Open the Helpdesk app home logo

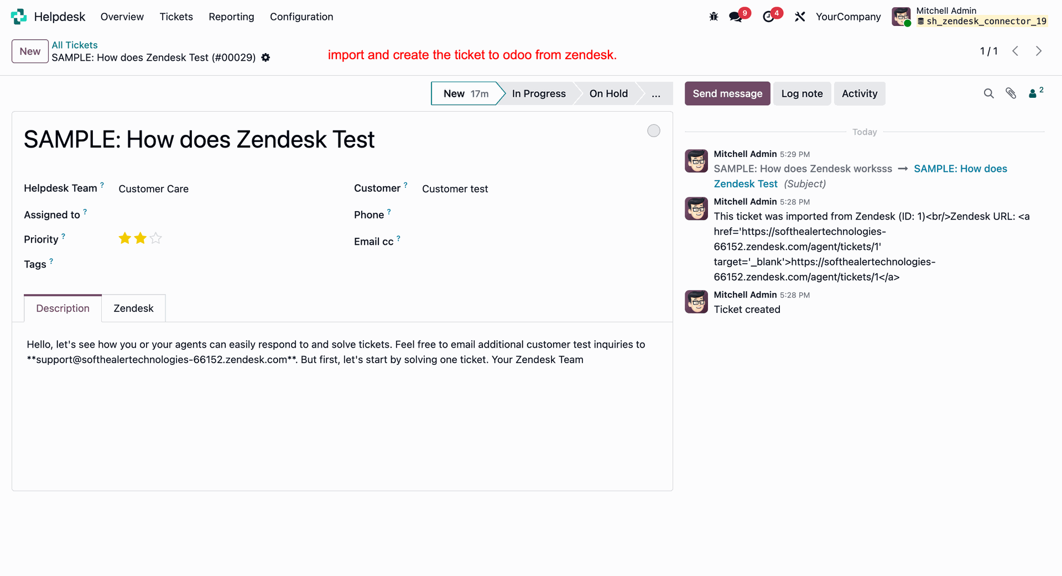click(x=19, y=17)
